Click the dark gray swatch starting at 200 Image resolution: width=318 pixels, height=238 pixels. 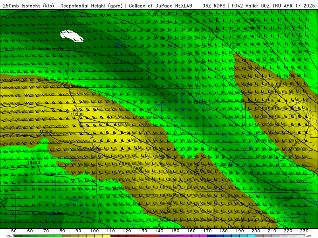[260, 236]
